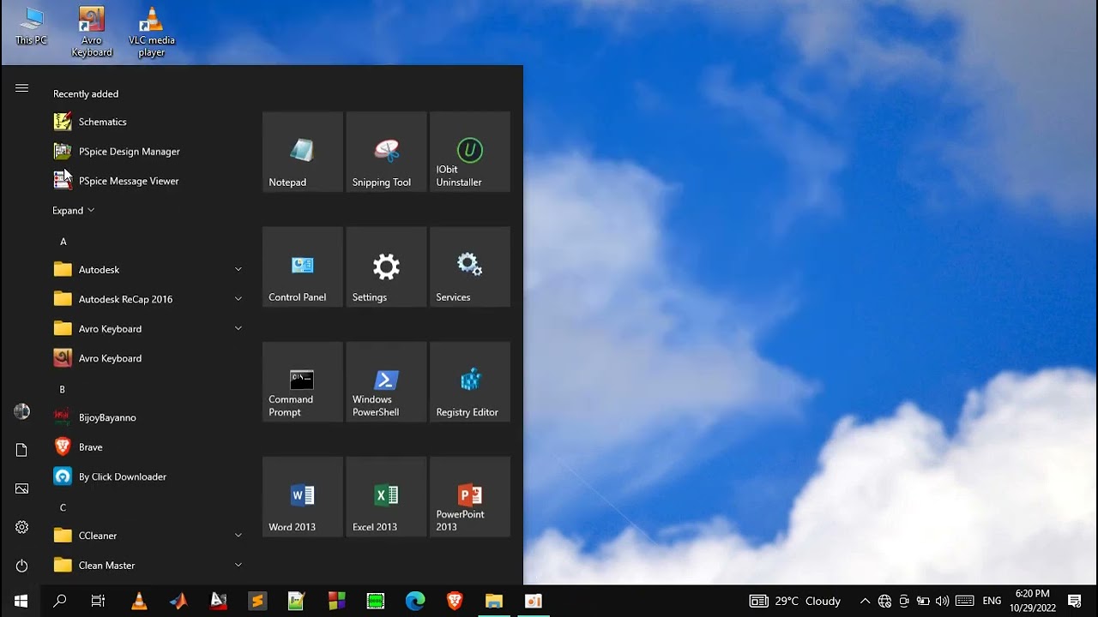Screen dimensions: 1098x617
Task: Open the Settings tile with gear icon
Action: (386, 267)
